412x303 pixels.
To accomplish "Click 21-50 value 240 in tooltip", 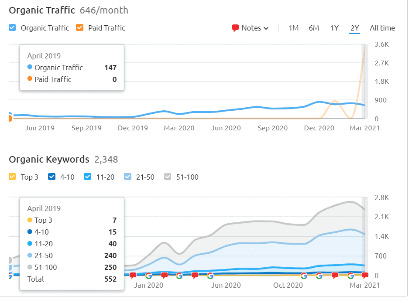I will [x=110, y=255].
